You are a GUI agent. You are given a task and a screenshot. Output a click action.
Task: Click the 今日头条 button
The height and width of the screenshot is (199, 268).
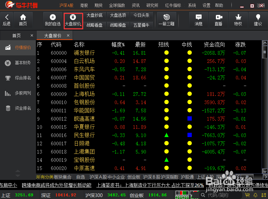141,15
